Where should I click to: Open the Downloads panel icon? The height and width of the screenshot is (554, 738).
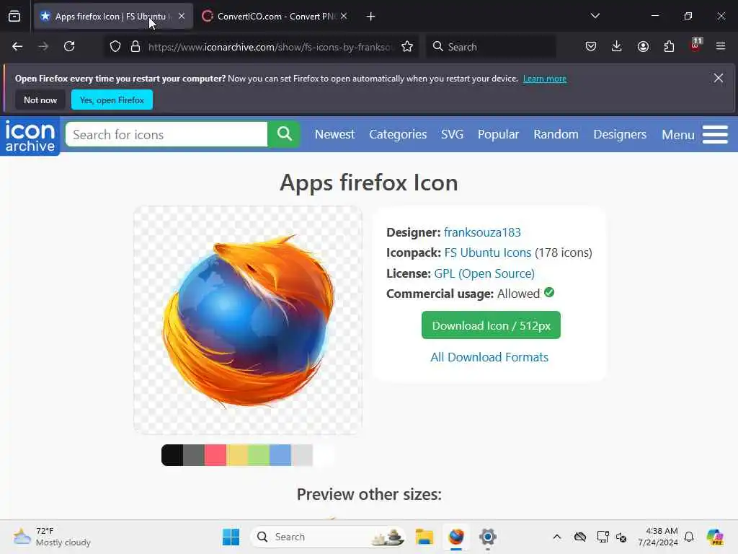617,46
